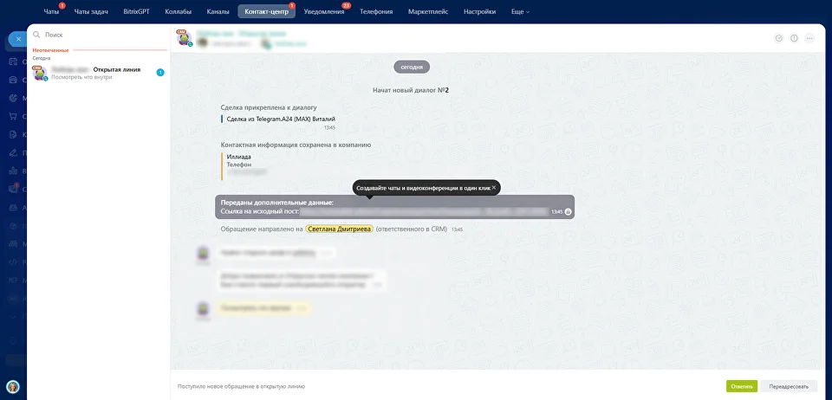The height and width of the screenshot is (400, 832).
Task: Click the CRM avatar in chat header
Action: [184, 38]
